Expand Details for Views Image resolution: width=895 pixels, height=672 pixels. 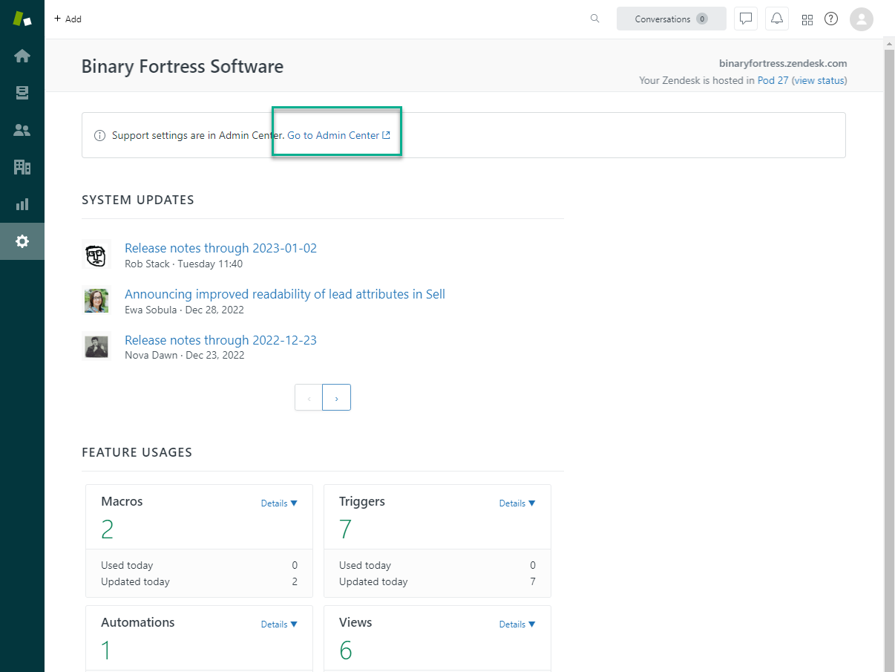coord(517,624)
